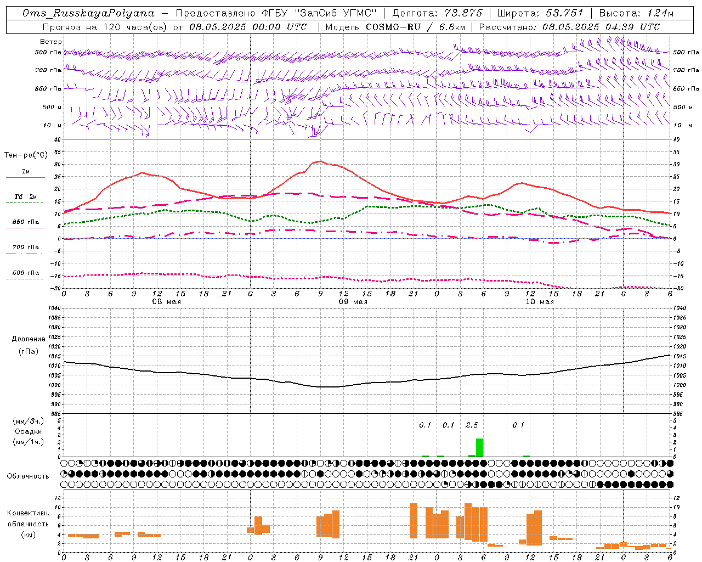Click the 2.5 precipitation value
The image size is (702, 562).
[472, 425]
